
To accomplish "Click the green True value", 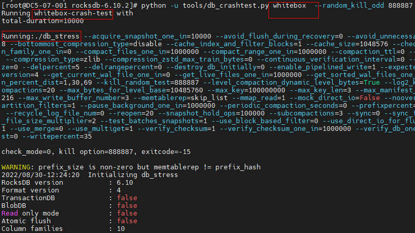I will (x=372, y=83).
